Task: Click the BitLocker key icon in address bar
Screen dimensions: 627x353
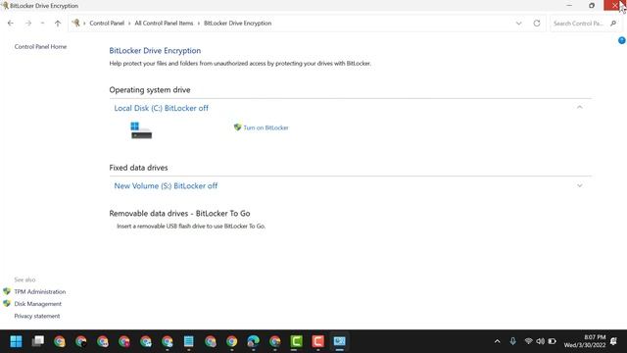Action: [76, 24]
